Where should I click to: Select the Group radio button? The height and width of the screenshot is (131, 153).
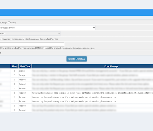point(9,22)
